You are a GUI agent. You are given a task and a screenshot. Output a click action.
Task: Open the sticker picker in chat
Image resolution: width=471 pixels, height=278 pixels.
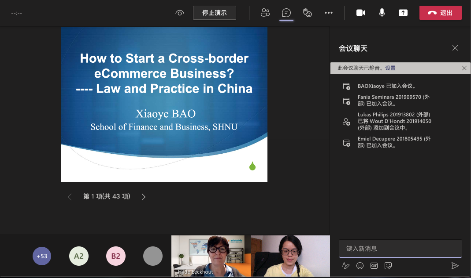pos(388,266)
